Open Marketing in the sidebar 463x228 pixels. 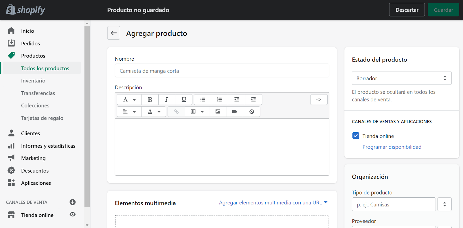33,158
